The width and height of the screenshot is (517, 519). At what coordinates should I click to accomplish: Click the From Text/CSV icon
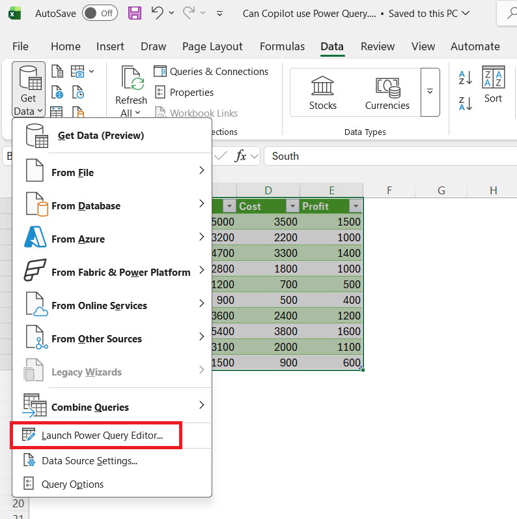coord(57,71)
